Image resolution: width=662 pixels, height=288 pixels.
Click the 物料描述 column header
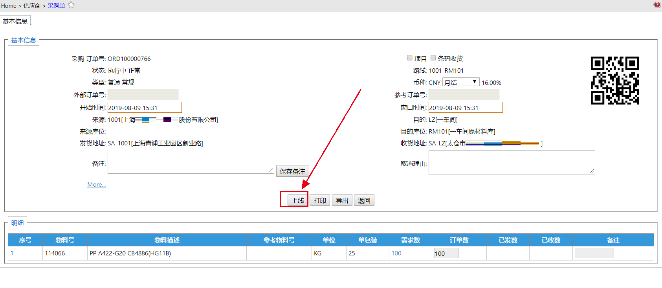tap(167, 240)
